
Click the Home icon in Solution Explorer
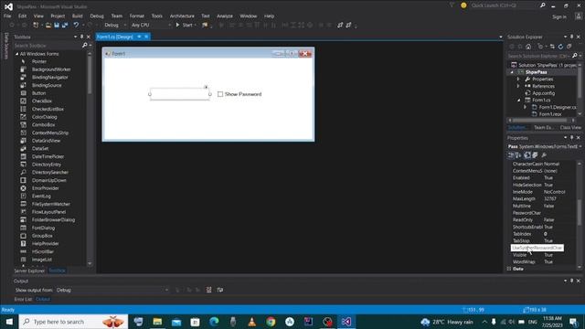tap(528, 47)
